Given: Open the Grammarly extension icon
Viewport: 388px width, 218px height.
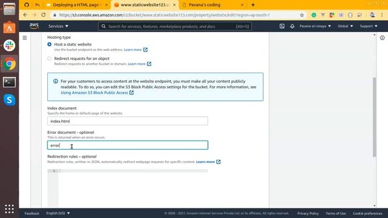Looking at the screenshot, I should (x=314, y=15).
